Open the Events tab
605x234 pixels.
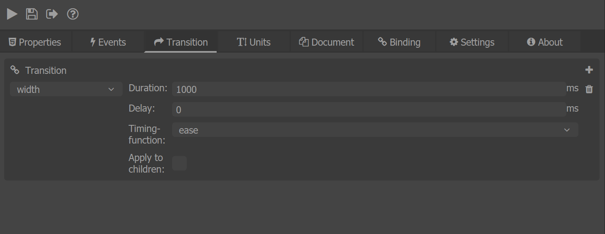click(x=108, y=42)
